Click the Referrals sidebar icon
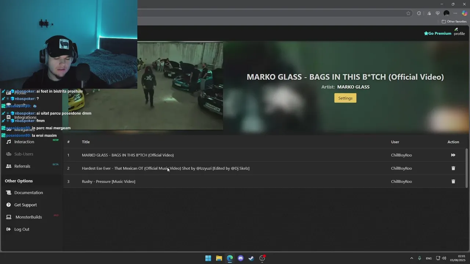 [9, 166]
